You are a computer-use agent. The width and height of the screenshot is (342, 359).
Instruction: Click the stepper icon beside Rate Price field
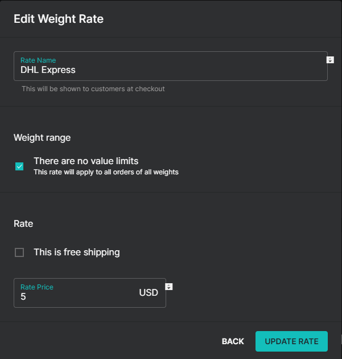tap(168, 287)
